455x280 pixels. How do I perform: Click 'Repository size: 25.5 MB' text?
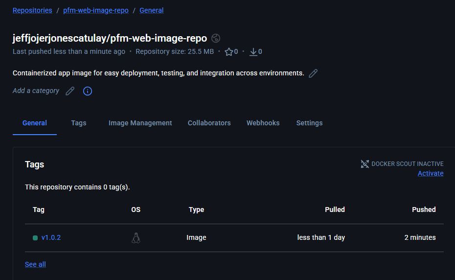pos(175,52)
